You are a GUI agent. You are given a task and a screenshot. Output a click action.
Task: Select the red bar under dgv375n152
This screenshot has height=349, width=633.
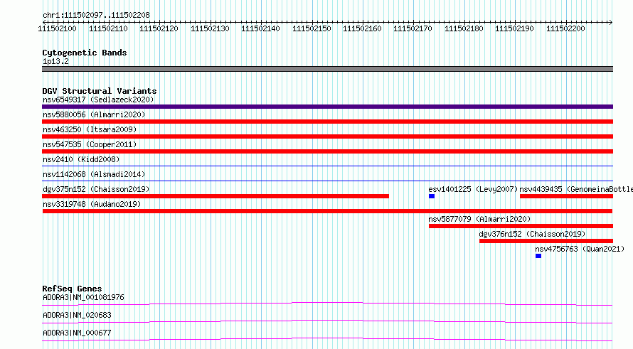216,196
